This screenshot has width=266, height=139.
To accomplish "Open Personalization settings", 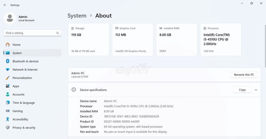I will click(x=32, y=78).
